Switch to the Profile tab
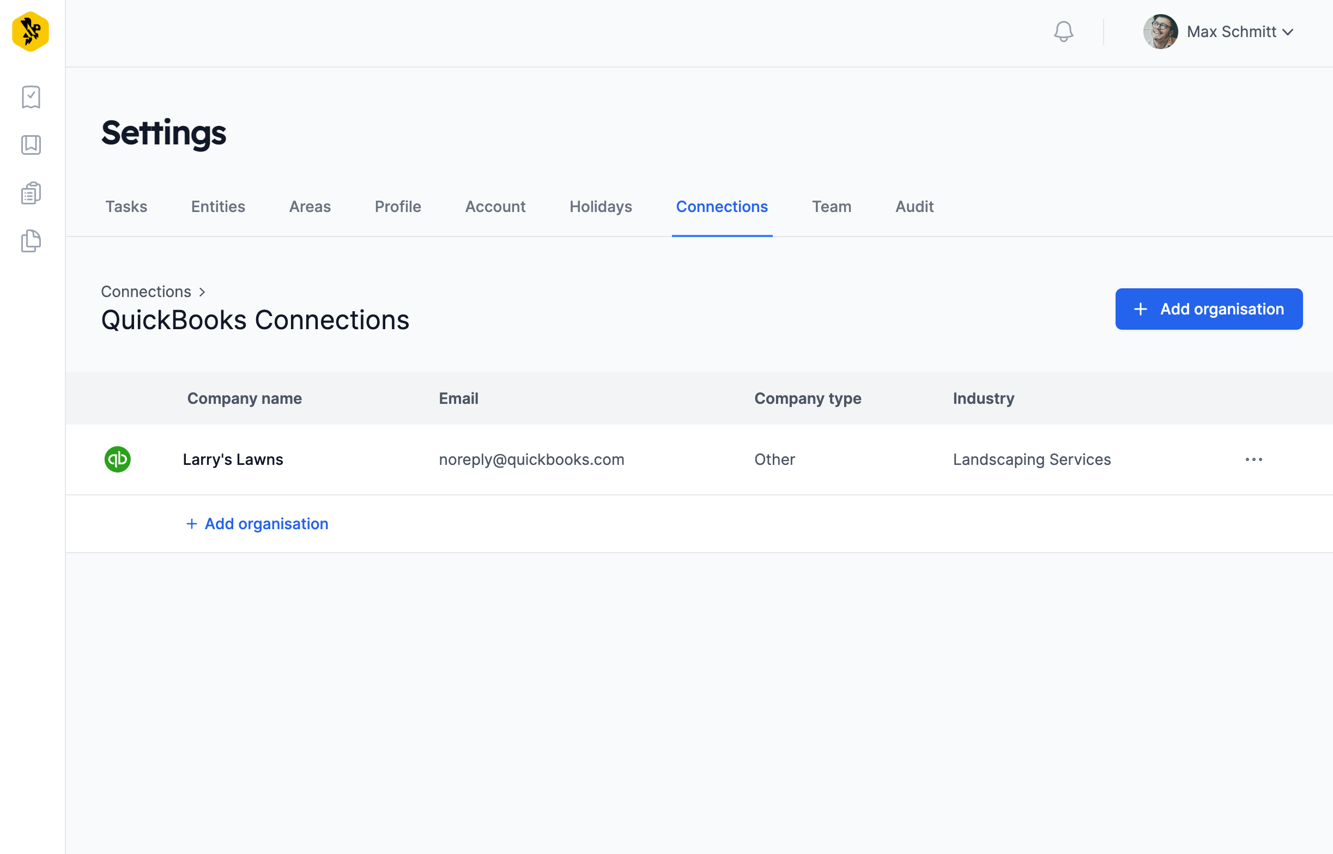 398,207
